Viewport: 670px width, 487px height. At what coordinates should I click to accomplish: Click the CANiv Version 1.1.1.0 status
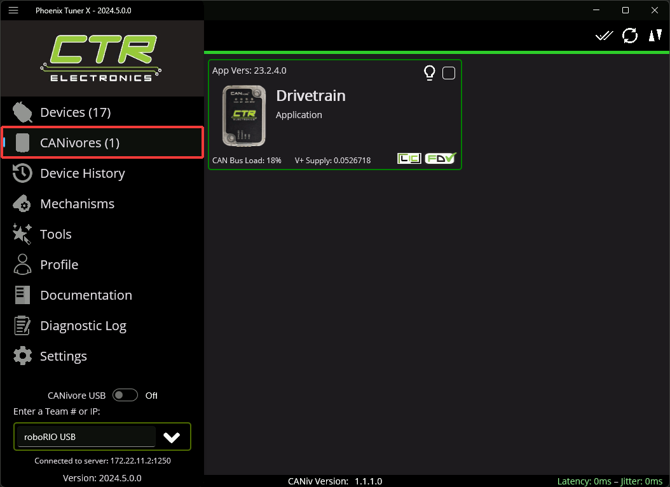tap(335, 481)
